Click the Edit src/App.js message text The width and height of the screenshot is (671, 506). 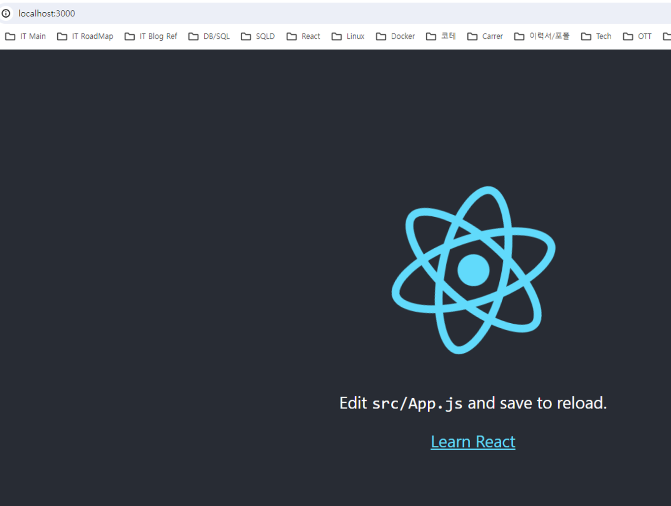click(473, 403)
